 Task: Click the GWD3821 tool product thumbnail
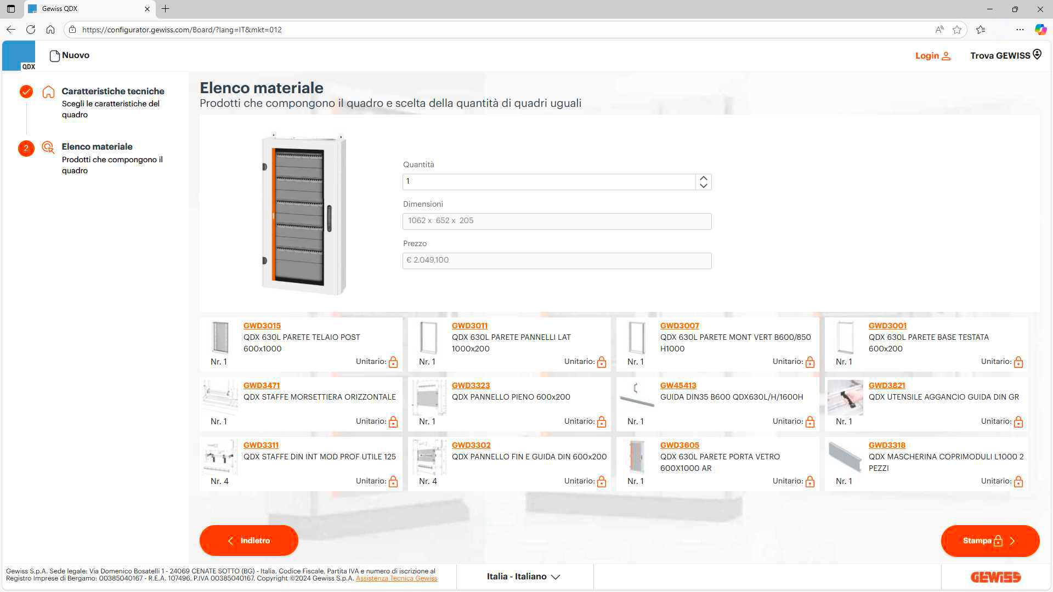845,398
